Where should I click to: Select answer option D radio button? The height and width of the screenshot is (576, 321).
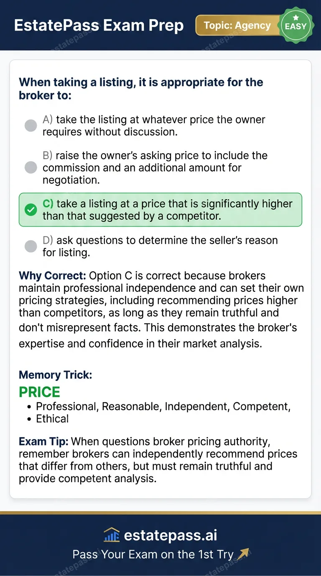pyautogui.click(x=31, y=246)
